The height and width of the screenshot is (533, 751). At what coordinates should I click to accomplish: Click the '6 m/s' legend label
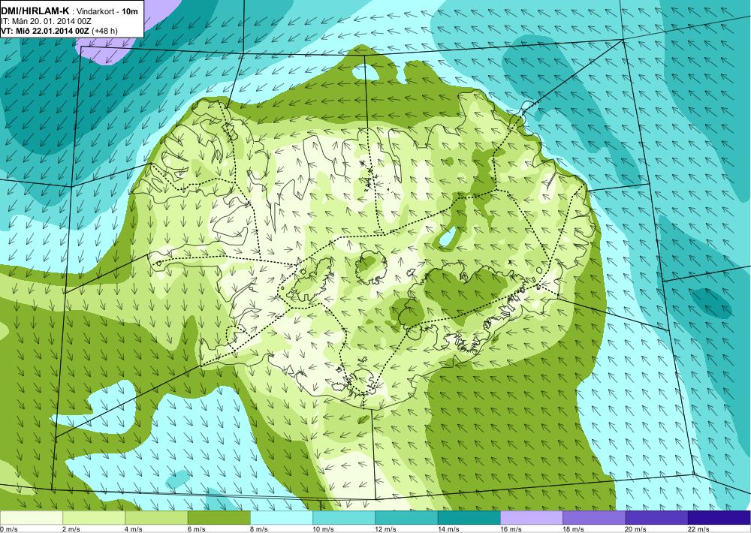197,529
